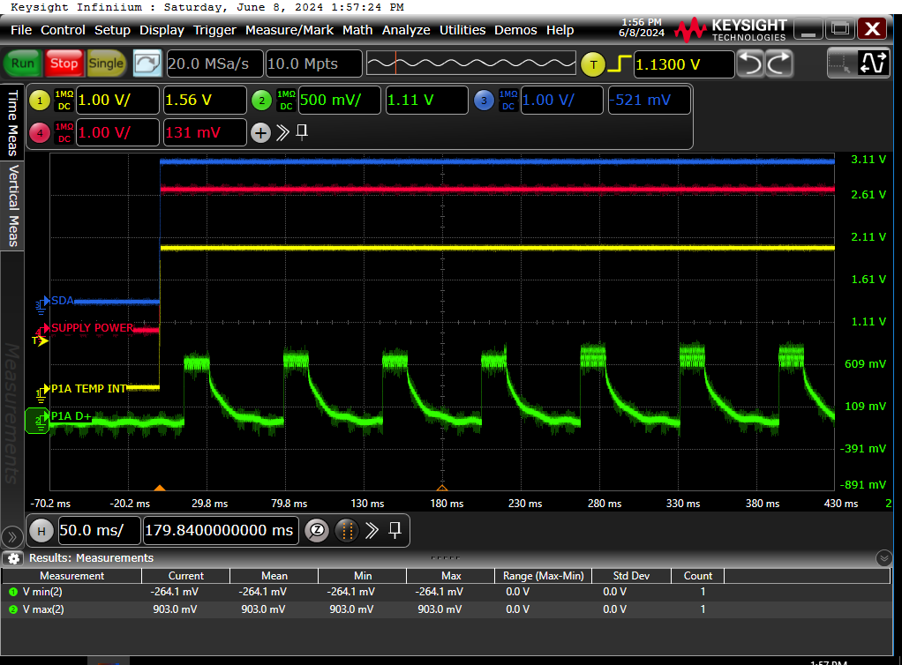Click the horizontal zoom Z icon
902x665 pixels.
point(317,530)
